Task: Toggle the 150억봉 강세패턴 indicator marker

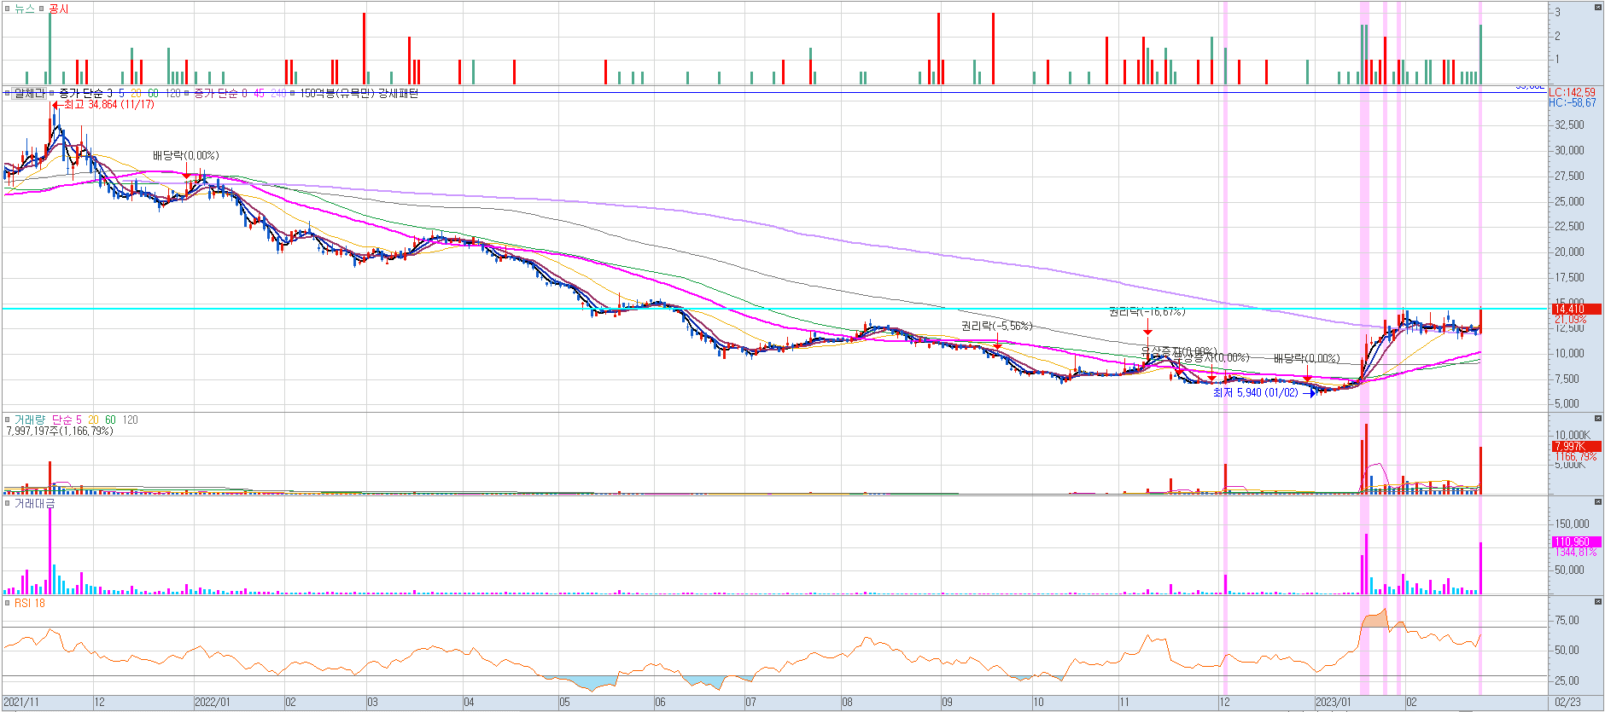Action: (x=293, y=93)
